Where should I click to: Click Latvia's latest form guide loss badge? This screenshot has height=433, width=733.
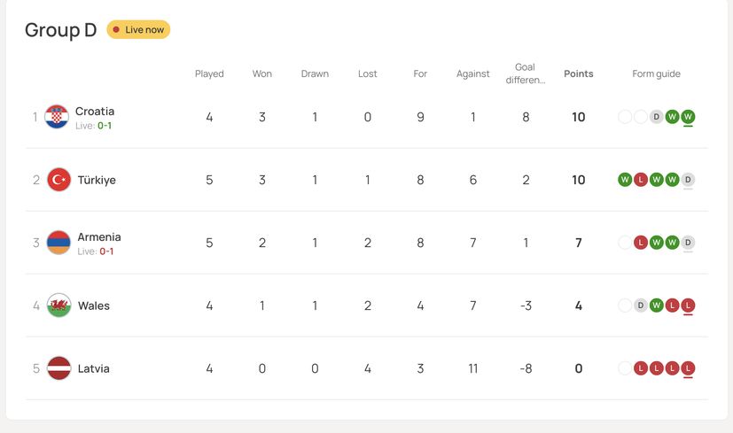[688, 368]
